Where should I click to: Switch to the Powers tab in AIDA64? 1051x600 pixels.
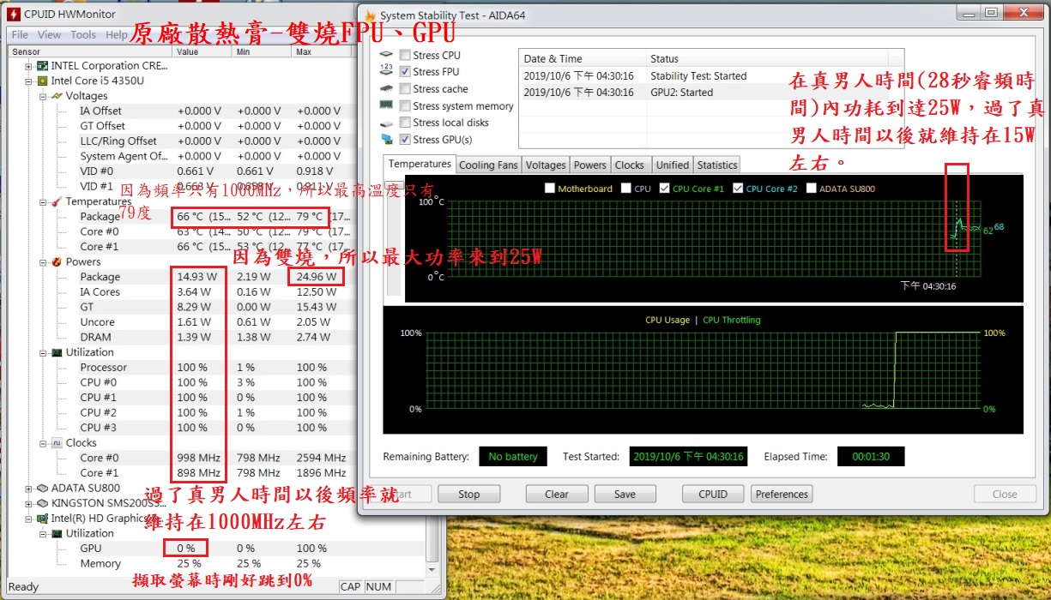point(589,165)
